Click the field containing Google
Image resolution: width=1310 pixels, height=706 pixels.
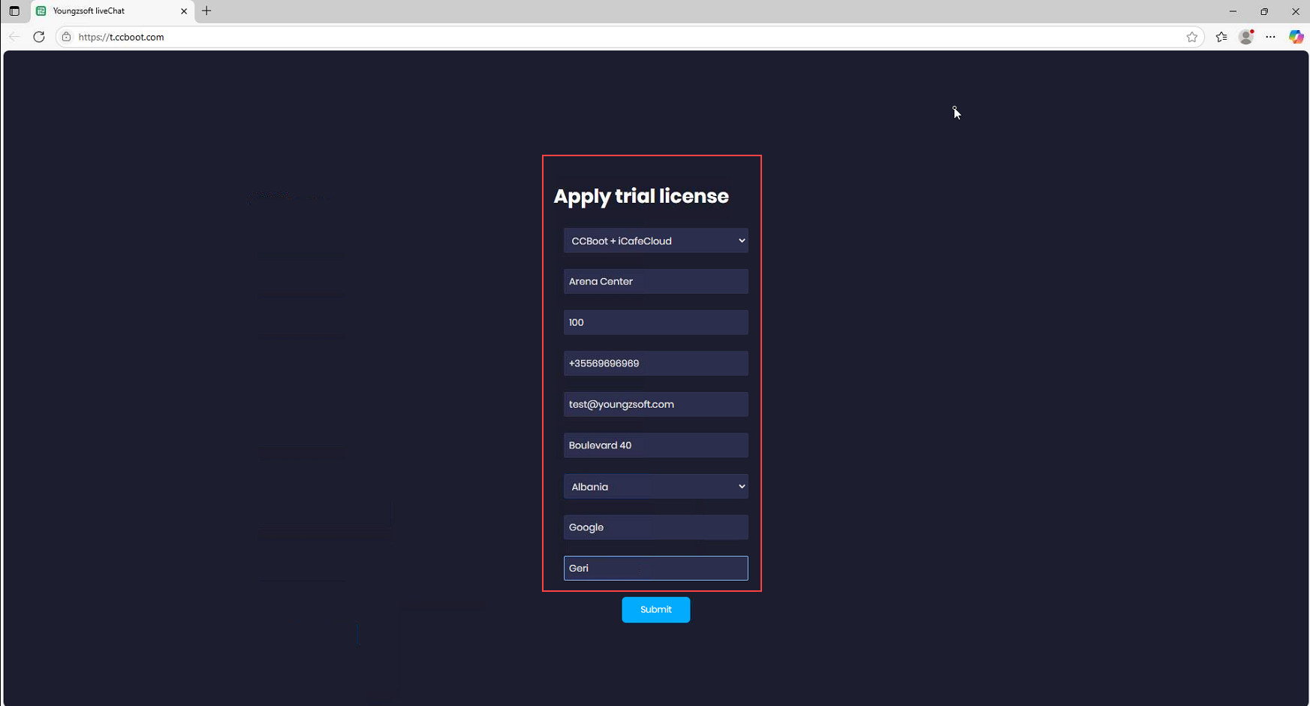click(655, 527)
